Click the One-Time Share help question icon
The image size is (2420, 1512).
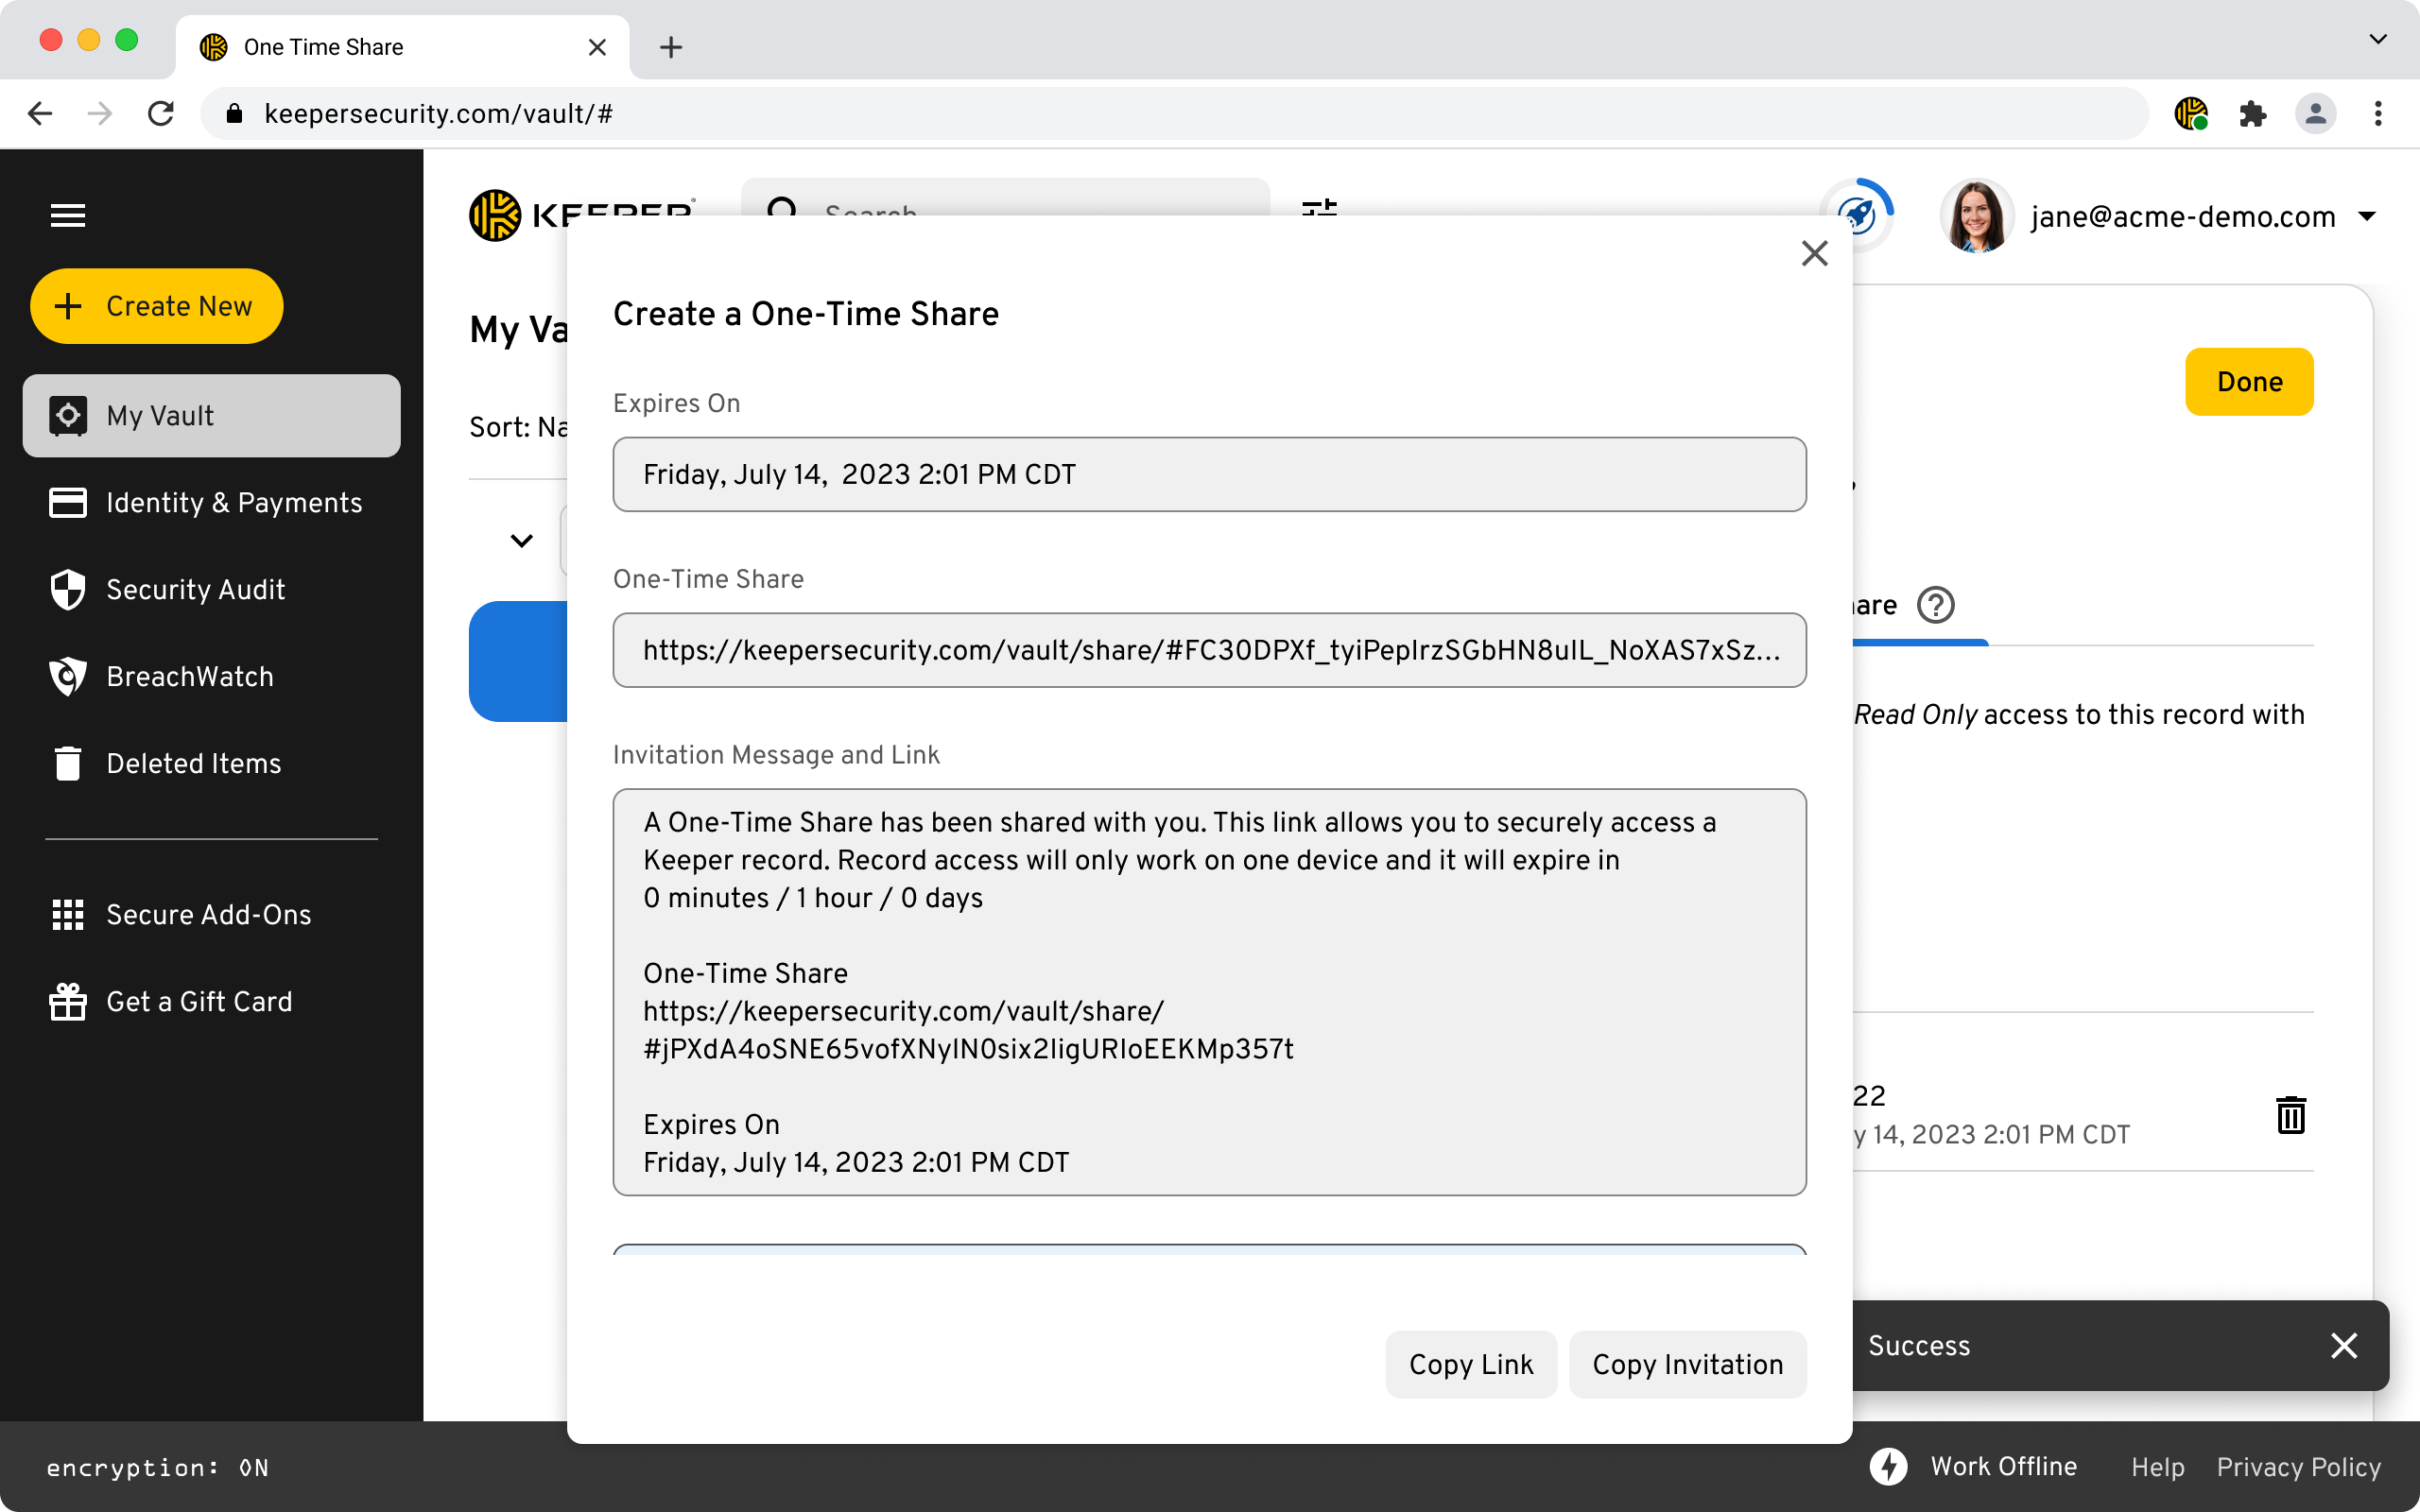1935,605
